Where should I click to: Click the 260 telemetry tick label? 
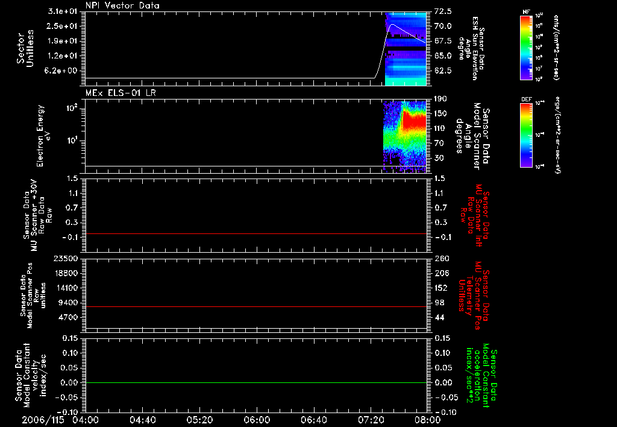pos(441,258)
